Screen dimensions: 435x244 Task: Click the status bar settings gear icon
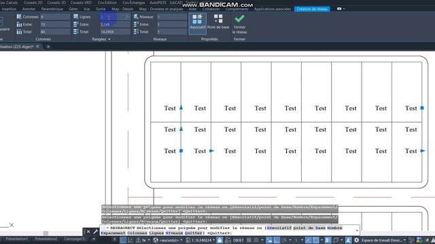point(356,240)
